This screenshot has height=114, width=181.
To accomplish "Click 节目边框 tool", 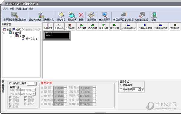I will click(175, 27).
